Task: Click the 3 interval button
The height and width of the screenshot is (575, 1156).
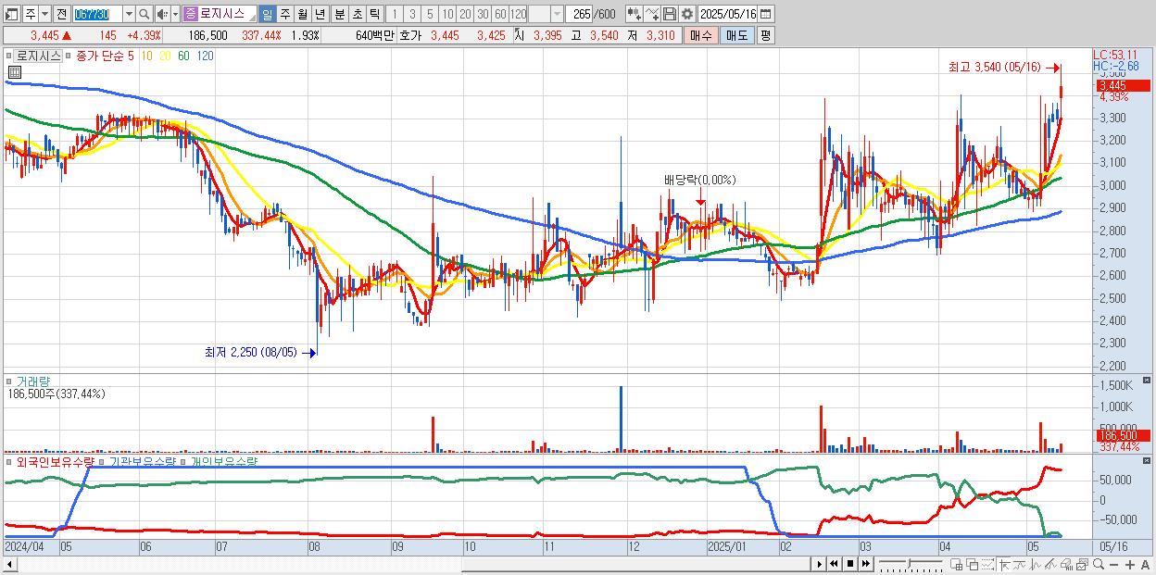Action: (x=412, y=14)
